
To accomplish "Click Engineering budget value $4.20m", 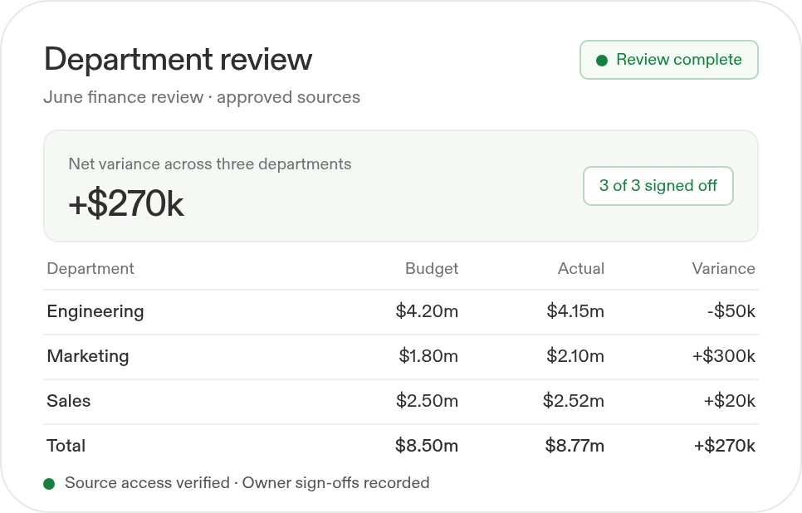I will [x=427, y=311].
